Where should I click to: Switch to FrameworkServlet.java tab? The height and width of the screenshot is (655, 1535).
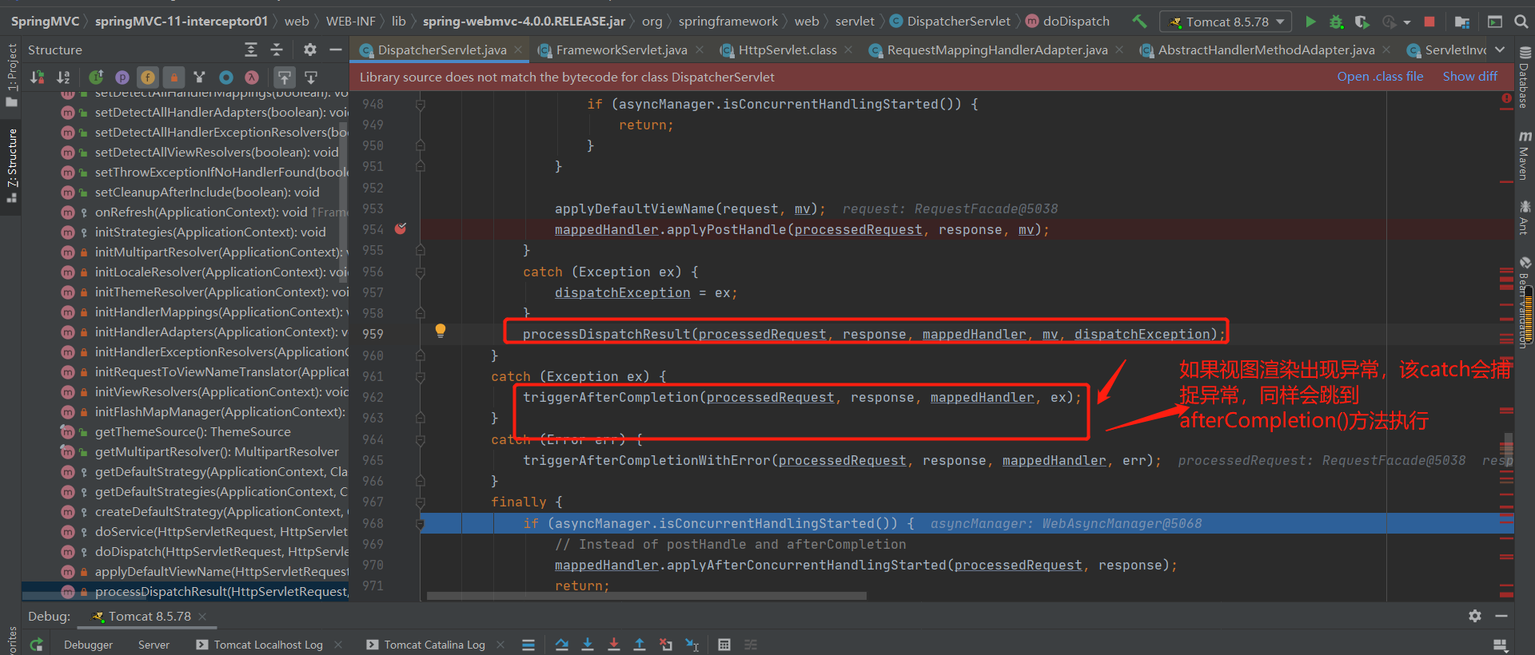(x=621, y=50)
